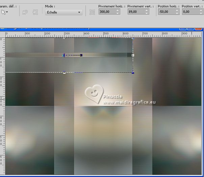Click the reset rectangle icon in options bar
This screenshot has width=204, height=177.
coord(92,12)
